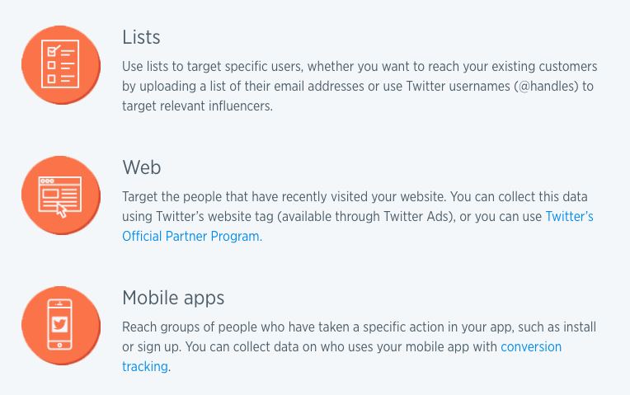Click the orange Web browser icon
This screenshot has width=630, height=395.
pyautogui.click(x=61, y=195)
